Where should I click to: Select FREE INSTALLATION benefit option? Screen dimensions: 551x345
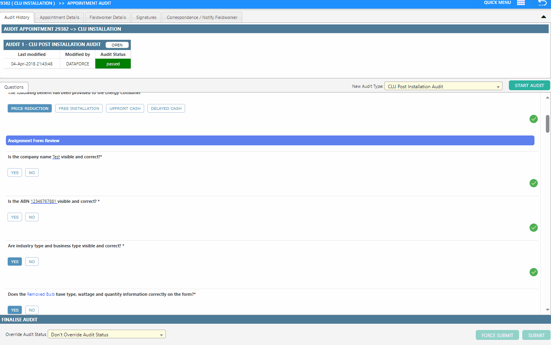(79, 108)
